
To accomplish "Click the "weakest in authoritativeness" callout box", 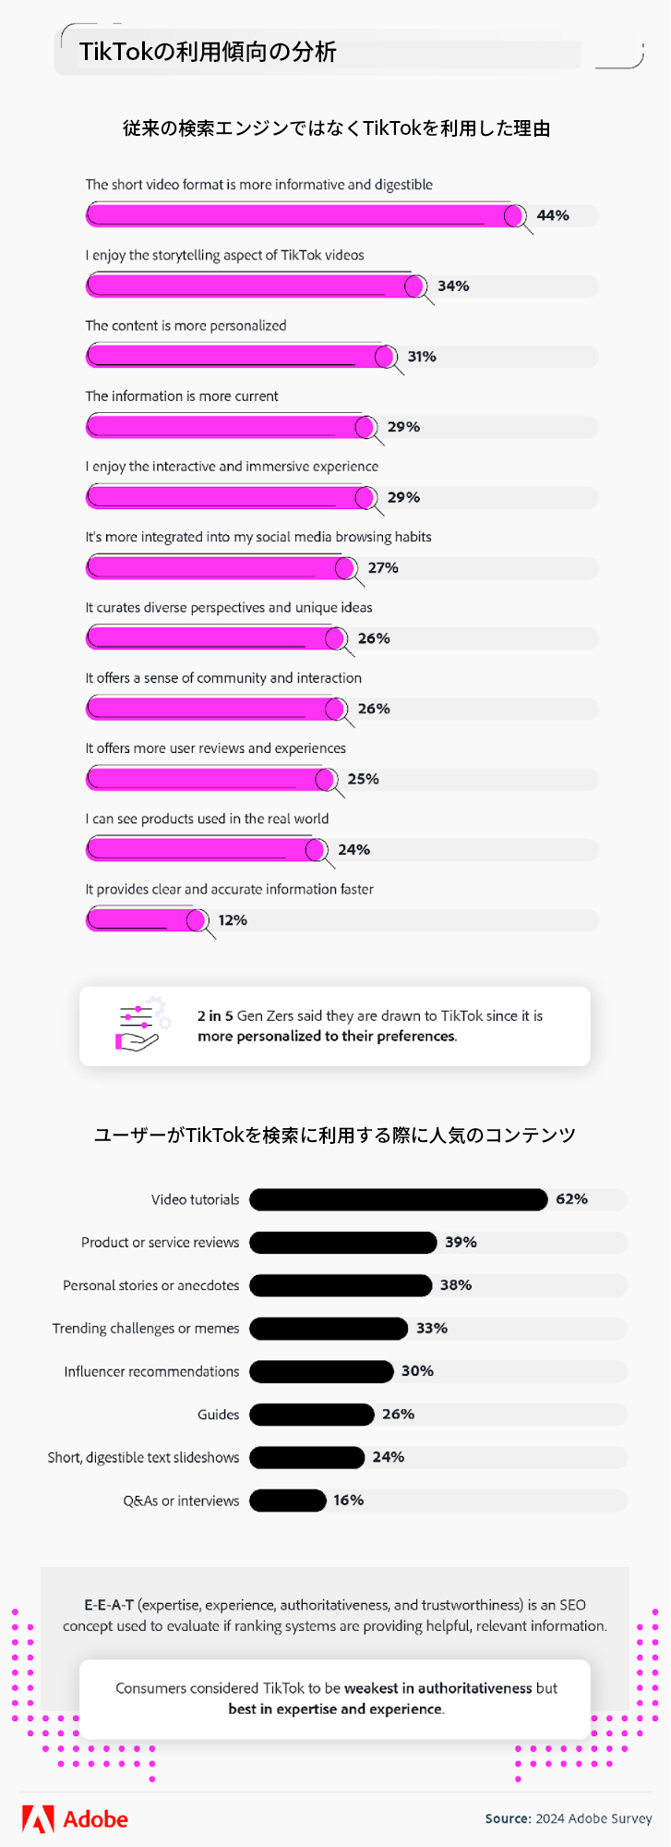I will 335,1698.
